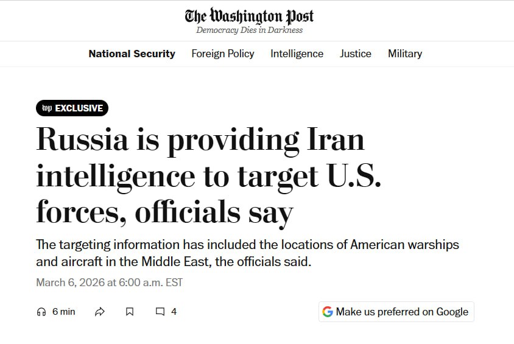Click the small WP logo in Exclusive badge
The height and width of the screenshot is (344, 514).
(47, 108)
